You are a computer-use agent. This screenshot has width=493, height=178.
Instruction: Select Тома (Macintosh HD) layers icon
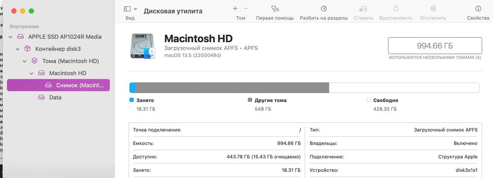pos(35,61)
